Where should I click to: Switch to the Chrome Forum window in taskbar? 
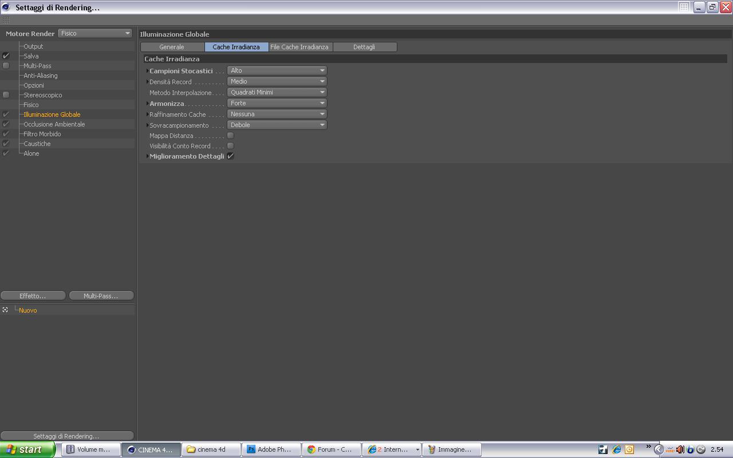pos(332,449)
